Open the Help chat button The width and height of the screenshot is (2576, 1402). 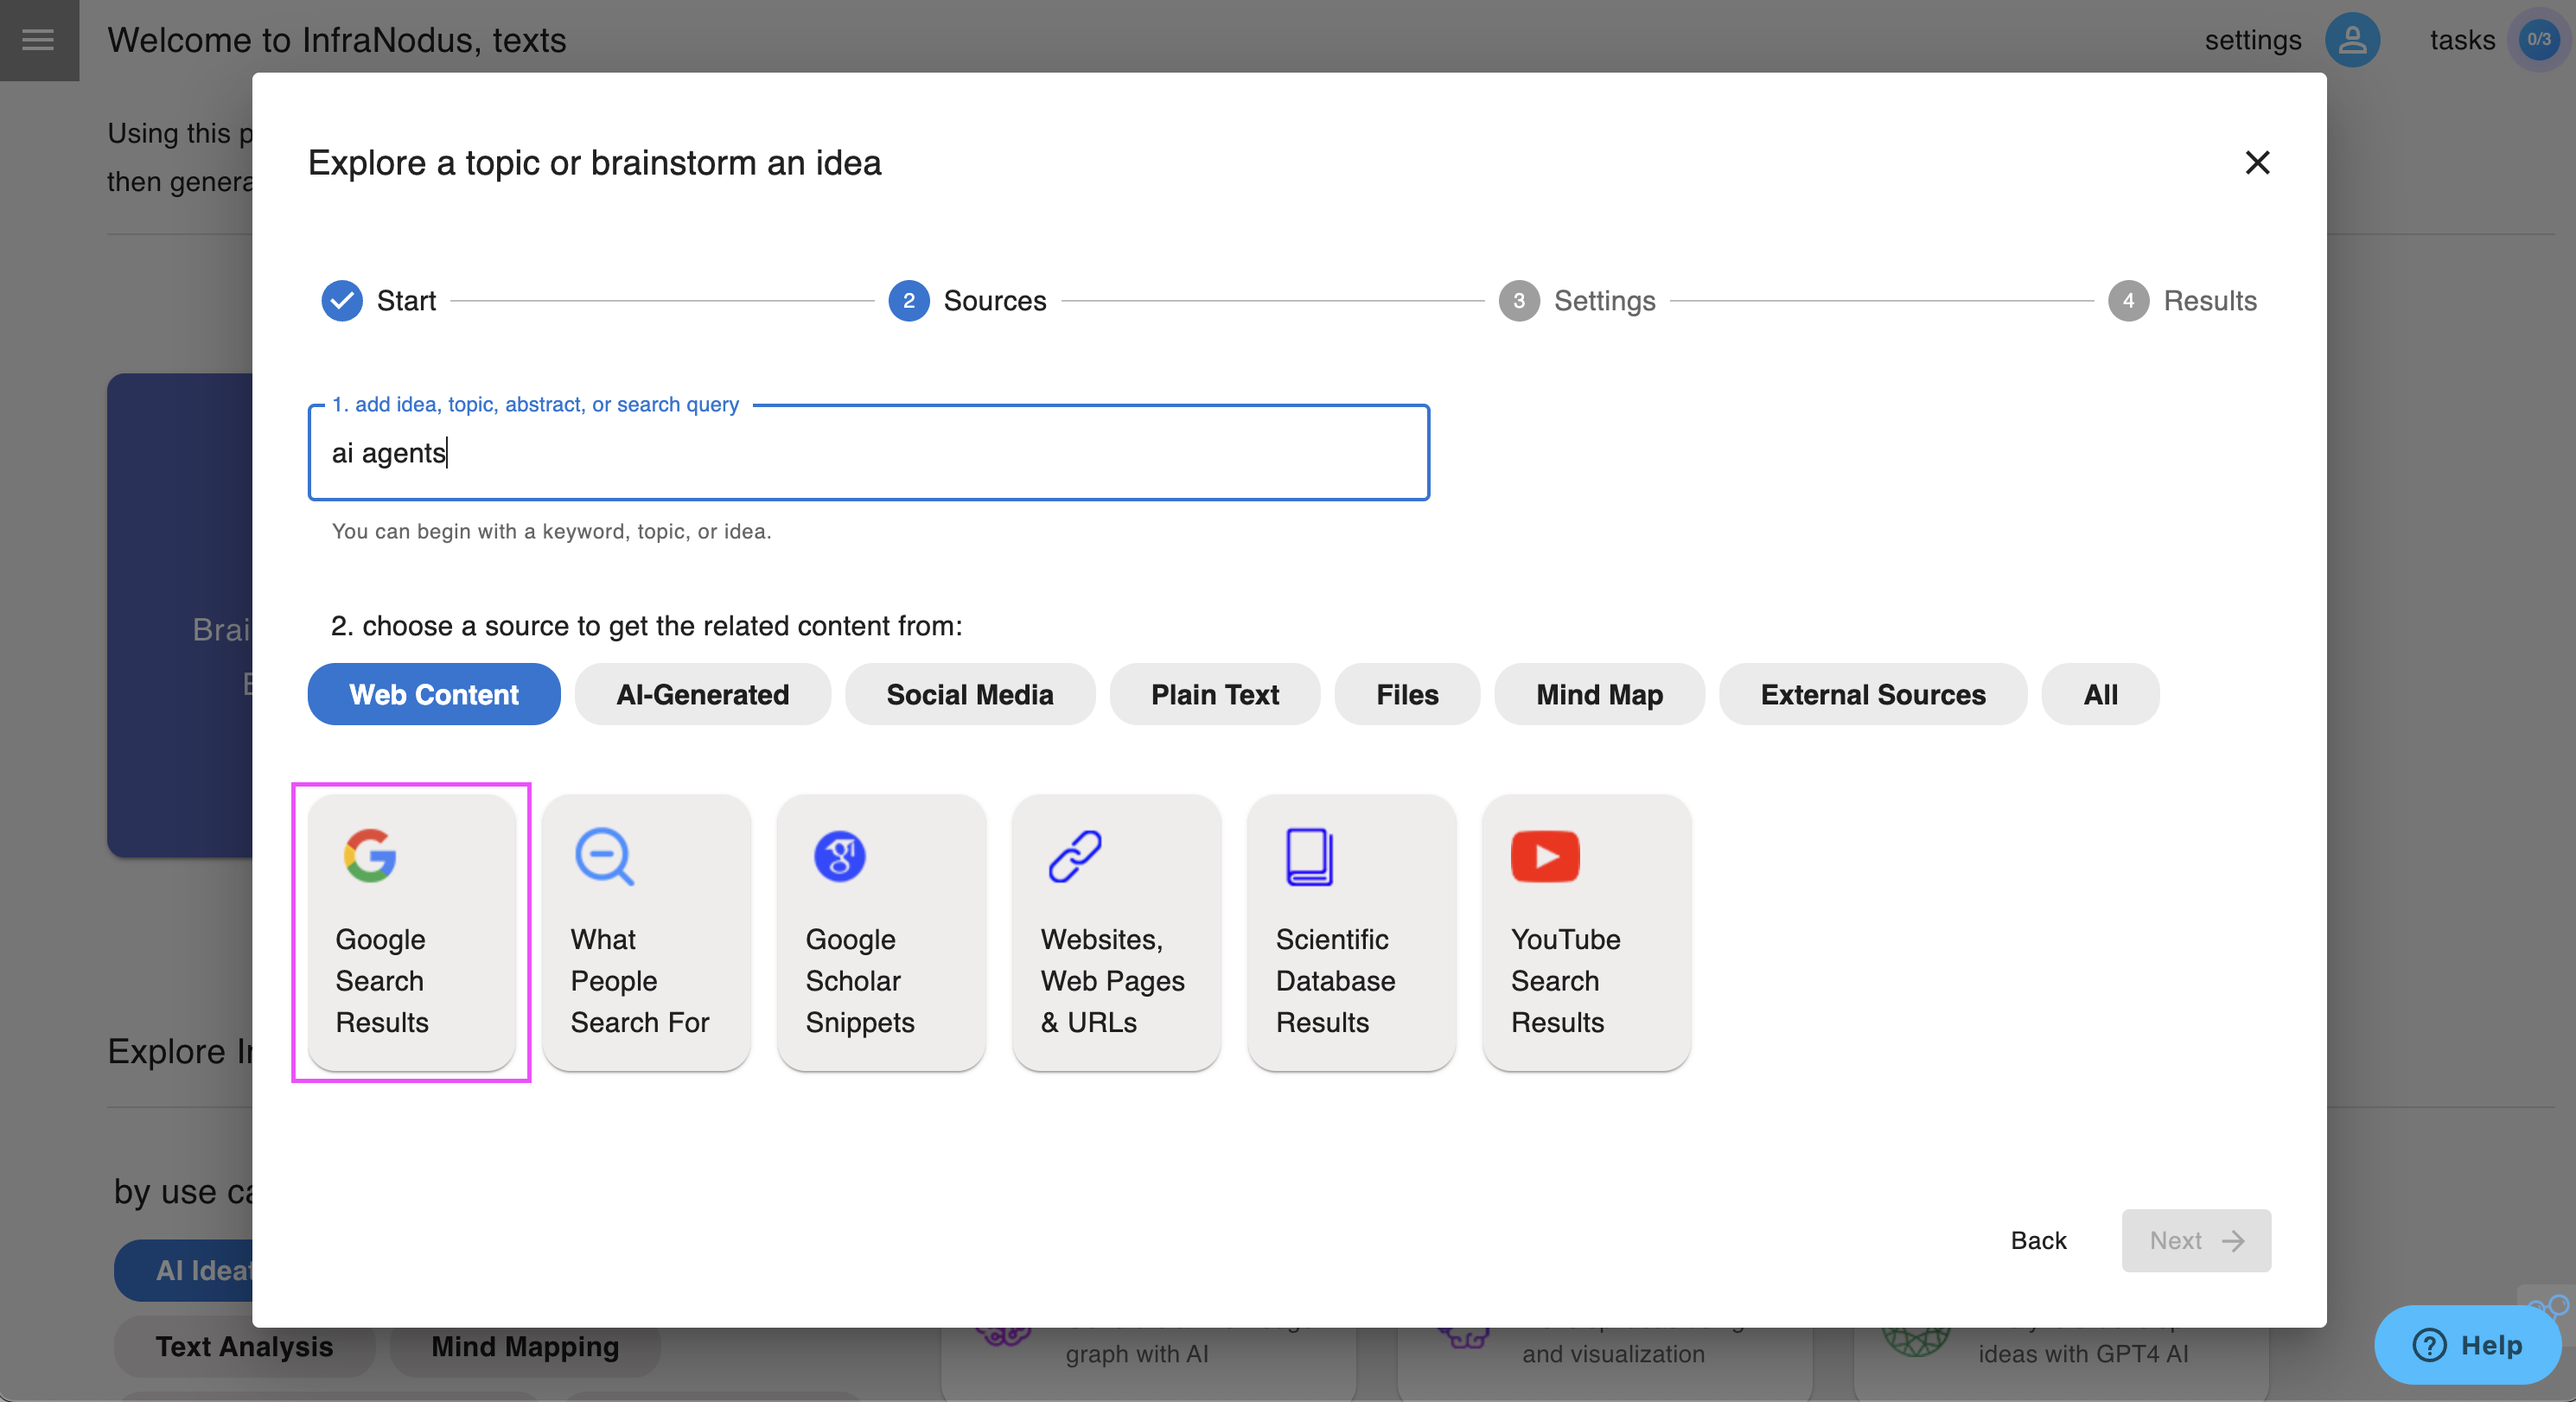pyautogui.click(x=2467, y=1345)
